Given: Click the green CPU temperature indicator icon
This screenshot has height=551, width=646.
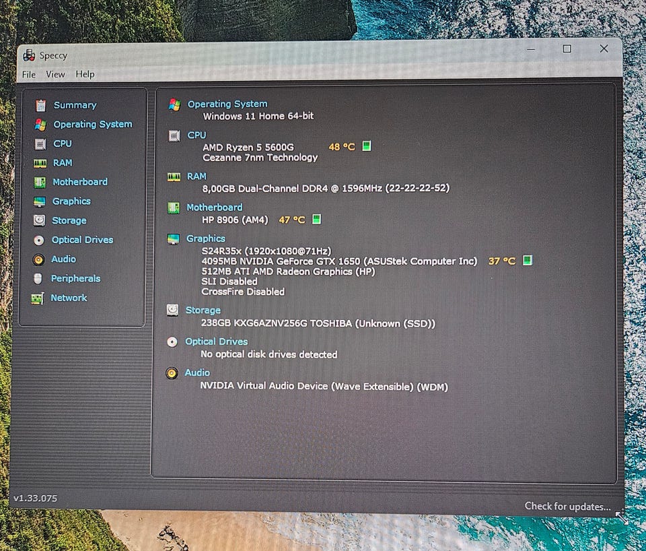Looking at the screenshot, I should [x=366, y=146].
